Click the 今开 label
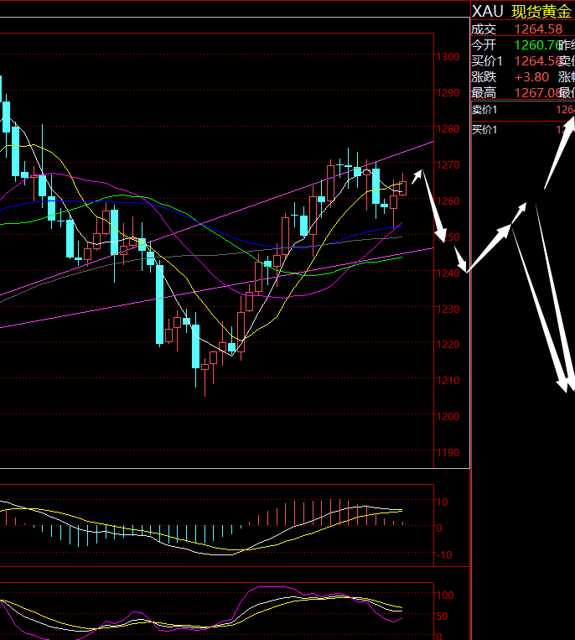 (x=484, y=45)
